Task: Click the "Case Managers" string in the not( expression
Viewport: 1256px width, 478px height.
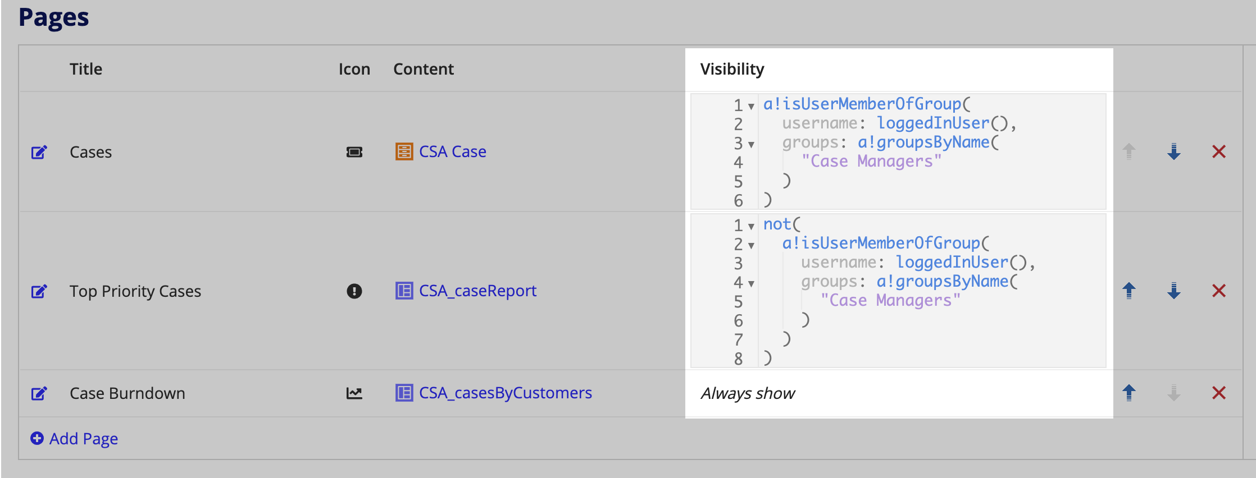Action: coord(890,300)
